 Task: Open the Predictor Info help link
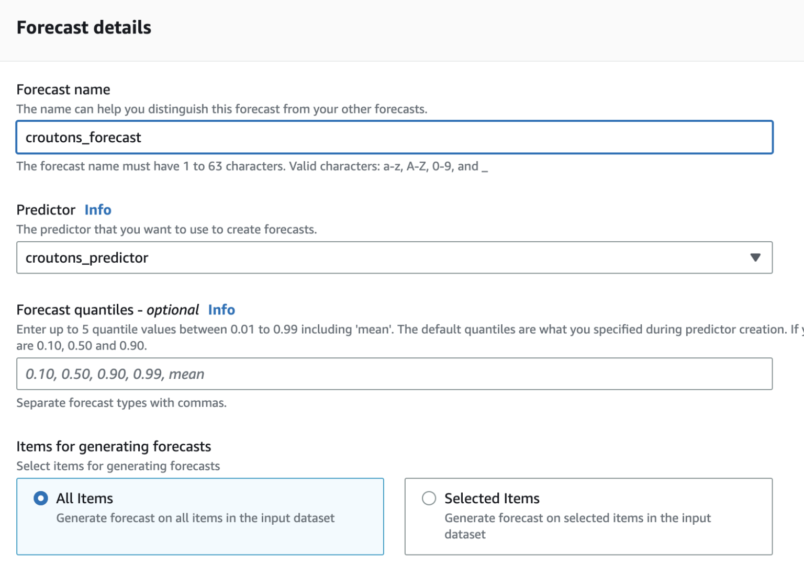click(98, 210)
